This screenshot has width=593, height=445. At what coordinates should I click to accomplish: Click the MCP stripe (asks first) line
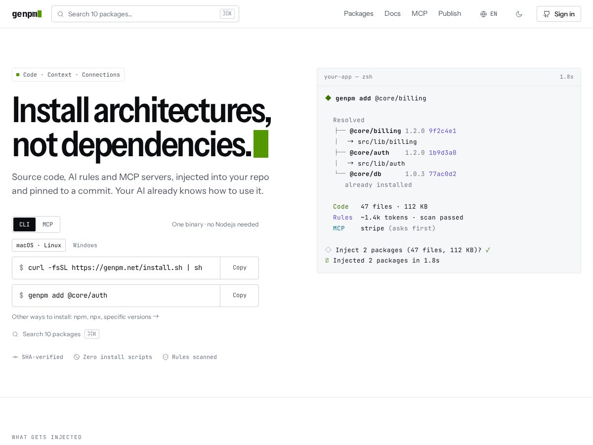click(384, 228)
